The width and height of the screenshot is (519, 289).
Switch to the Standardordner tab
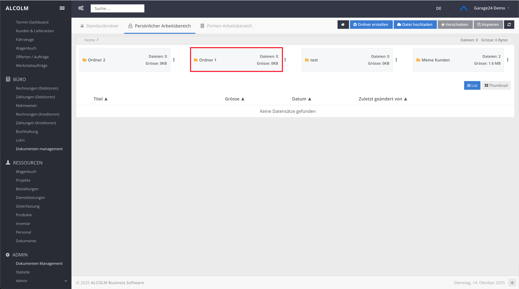coord(99,26)
